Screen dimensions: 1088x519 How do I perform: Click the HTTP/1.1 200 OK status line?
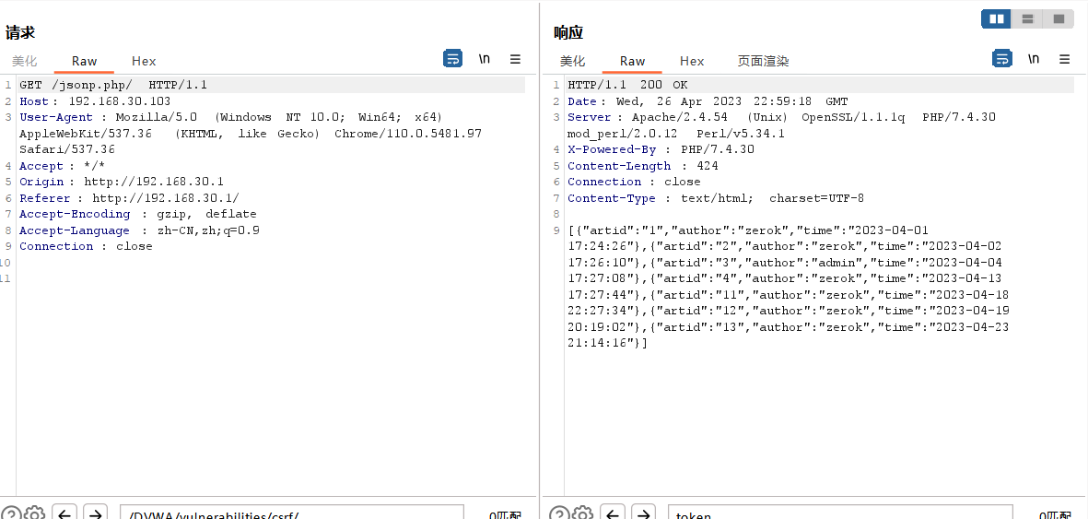coord(628,85)
